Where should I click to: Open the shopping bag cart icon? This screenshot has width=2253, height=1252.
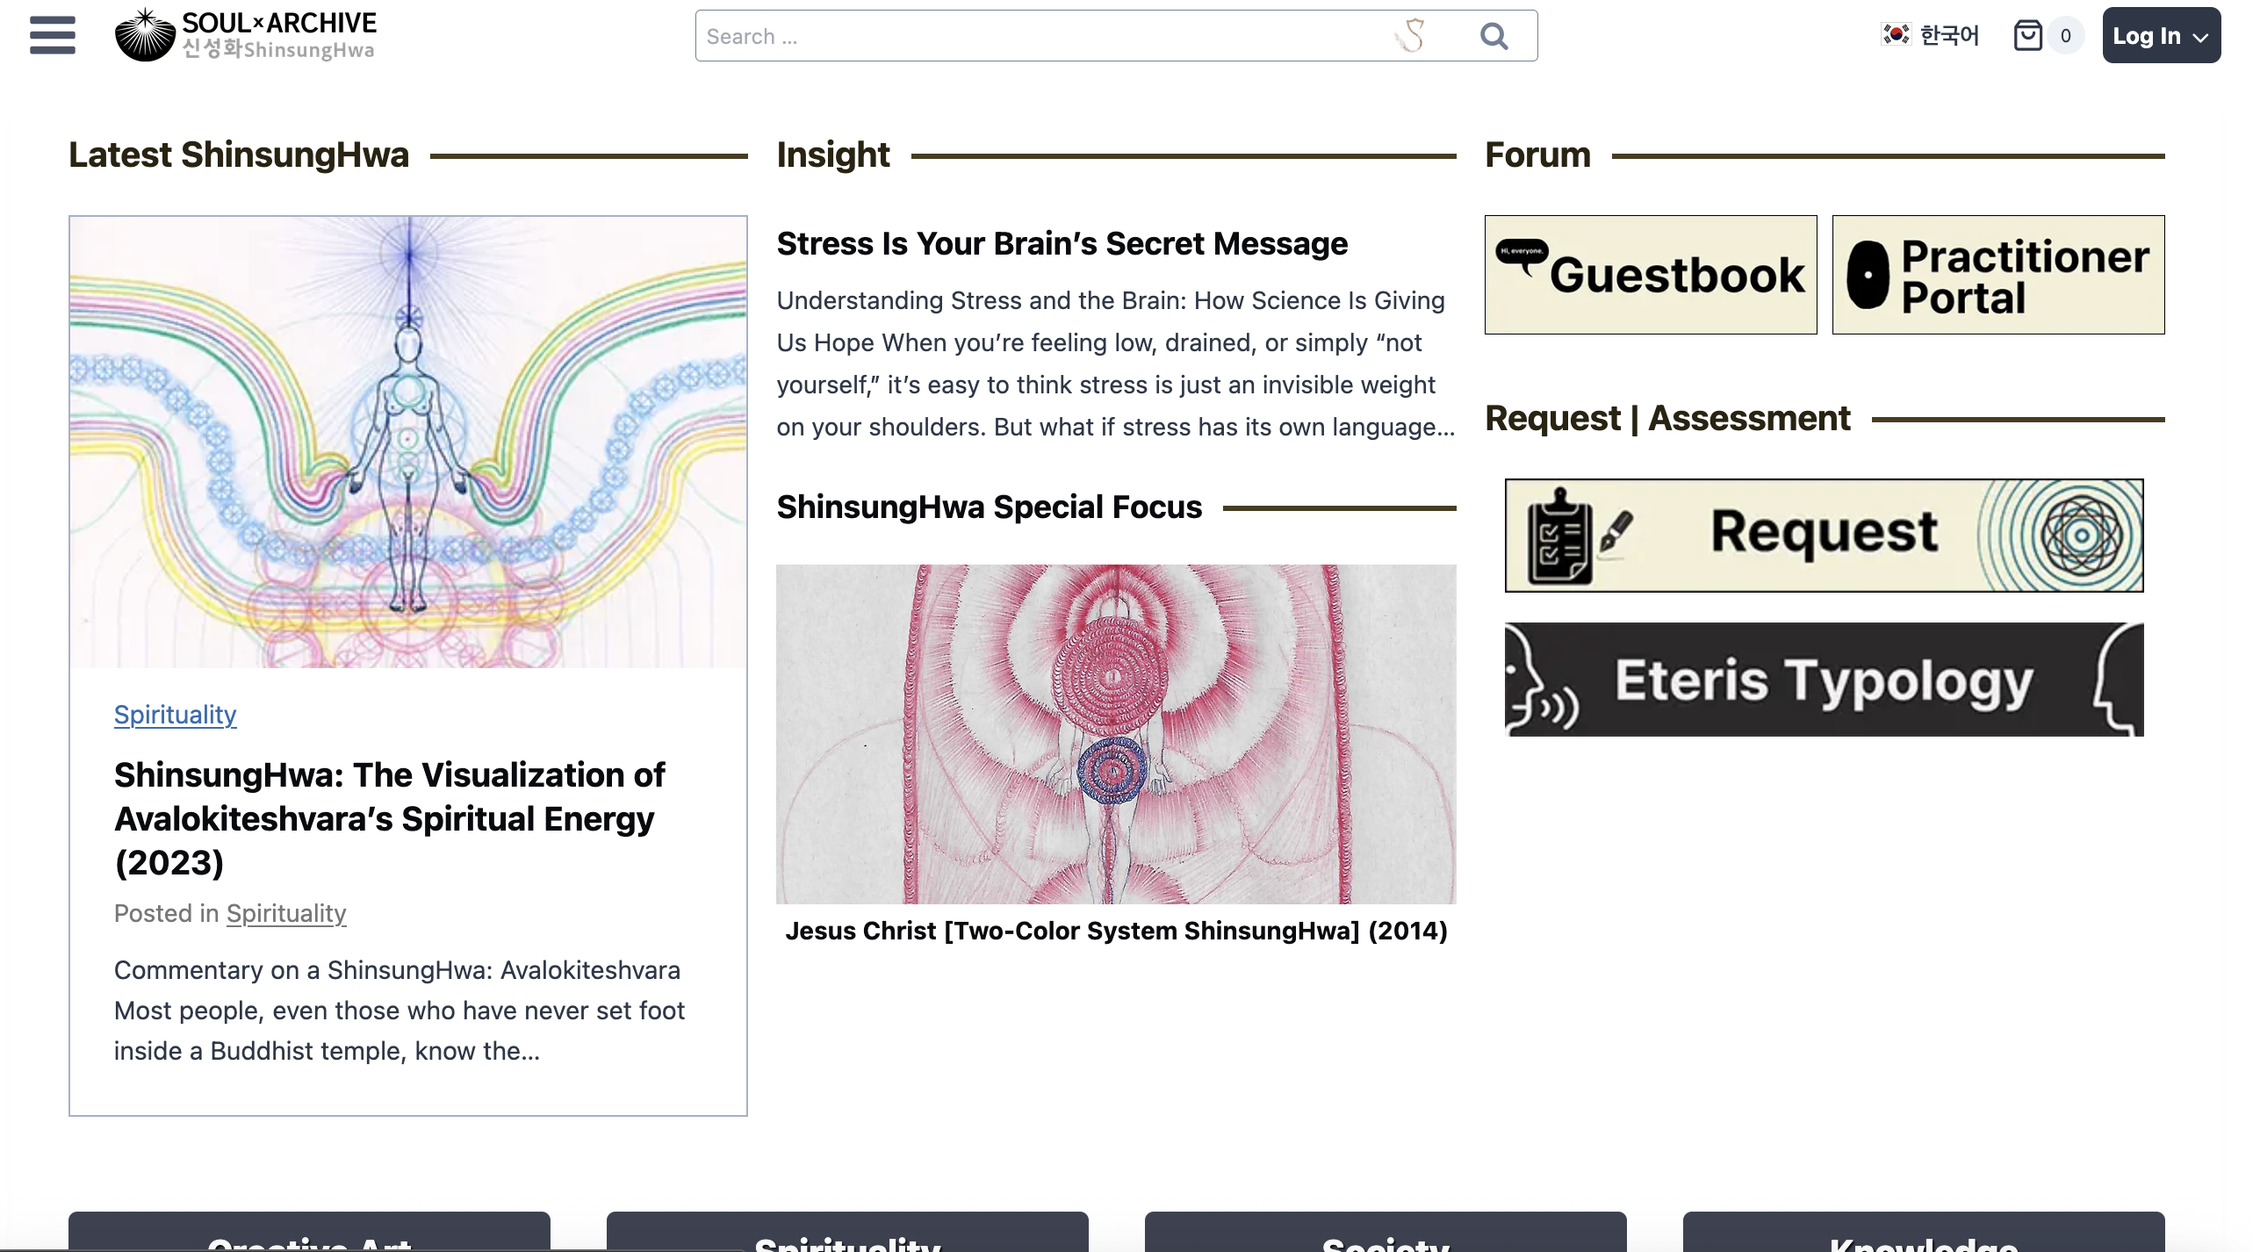pos(2027,35)
